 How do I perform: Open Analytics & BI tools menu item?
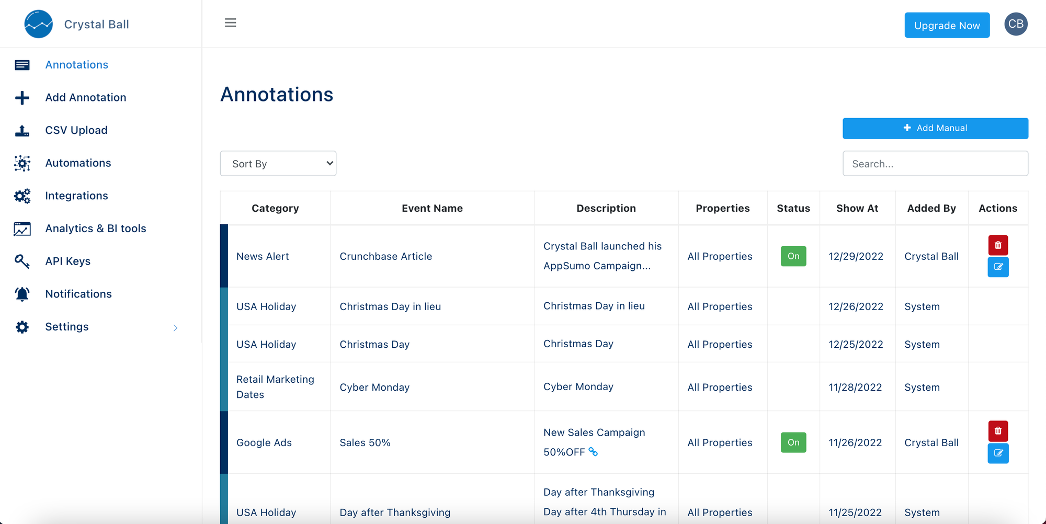point(95,229)
